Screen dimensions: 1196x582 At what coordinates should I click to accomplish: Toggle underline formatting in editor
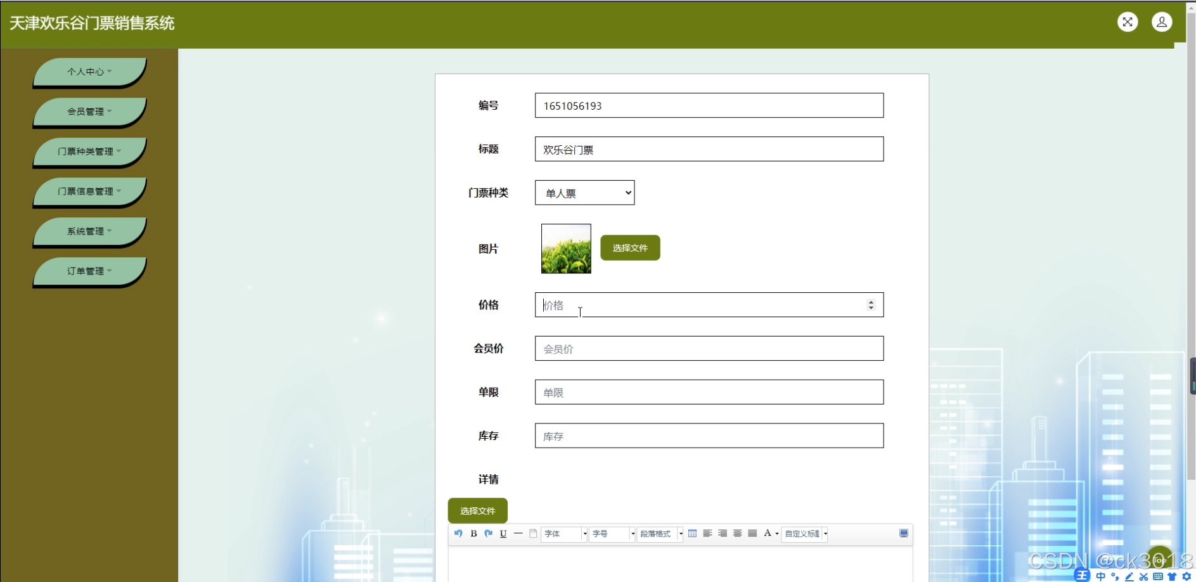pos(503,533)
